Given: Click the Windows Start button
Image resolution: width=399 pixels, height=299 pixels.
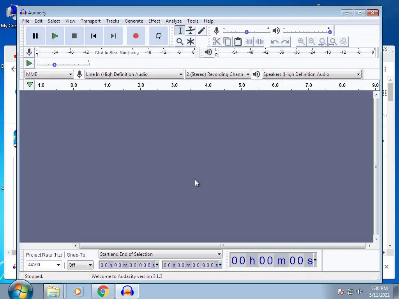Looking at the screenshot, I should pos(20,290).
